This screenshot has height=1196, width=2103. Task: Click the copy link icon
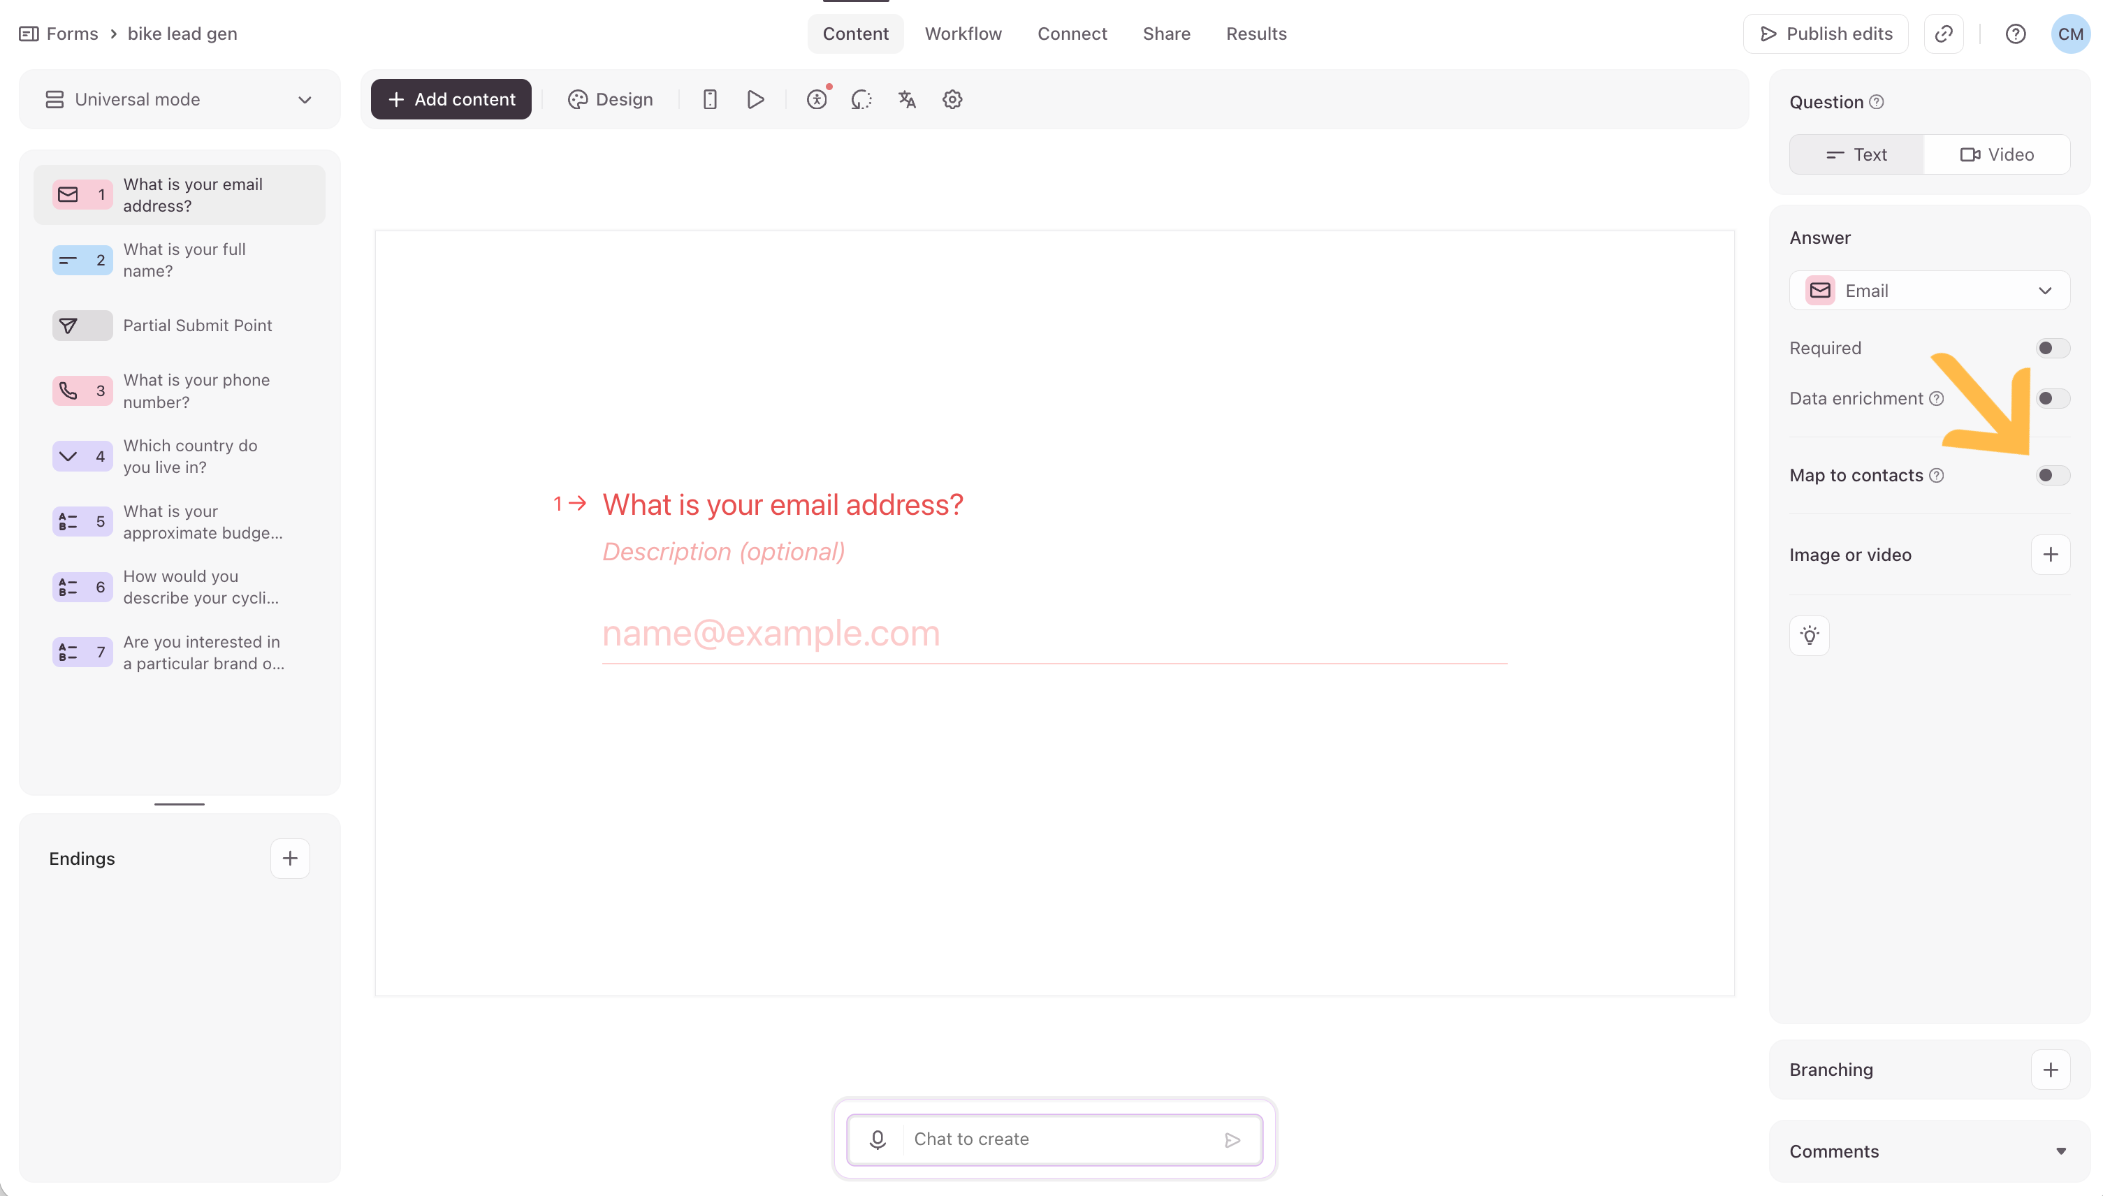point(1944,34)
